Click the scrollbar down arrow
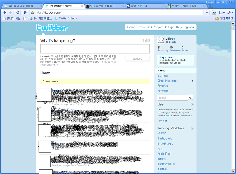236x174 pixels. point(233,171)
